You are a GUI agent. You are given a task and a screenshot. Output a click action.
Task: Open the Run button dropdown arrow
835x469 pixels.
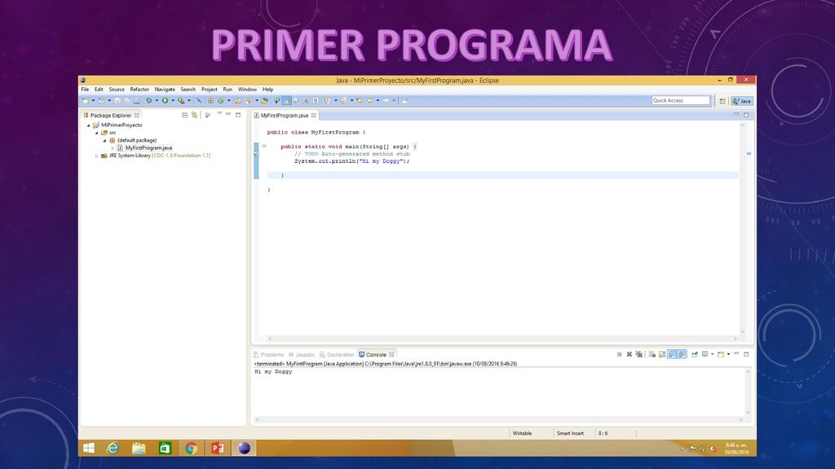point(173,100)
